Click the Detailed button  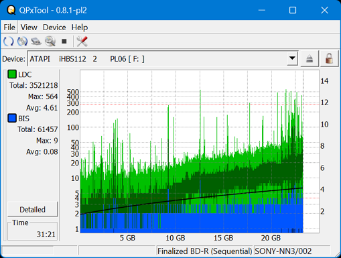tap(33, 209)
